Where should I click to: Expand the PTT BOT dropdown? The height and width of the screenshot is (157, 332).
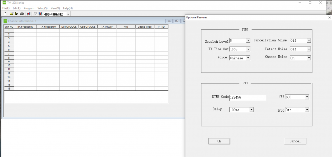click(307, 97)
